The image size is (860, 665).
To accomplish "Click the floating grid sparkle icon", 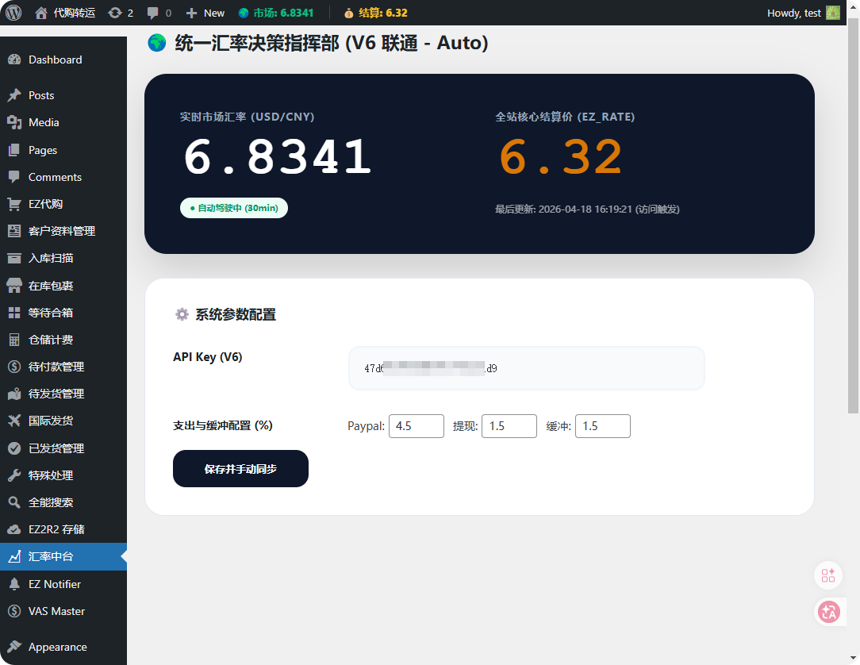I will tap(828, 575).
